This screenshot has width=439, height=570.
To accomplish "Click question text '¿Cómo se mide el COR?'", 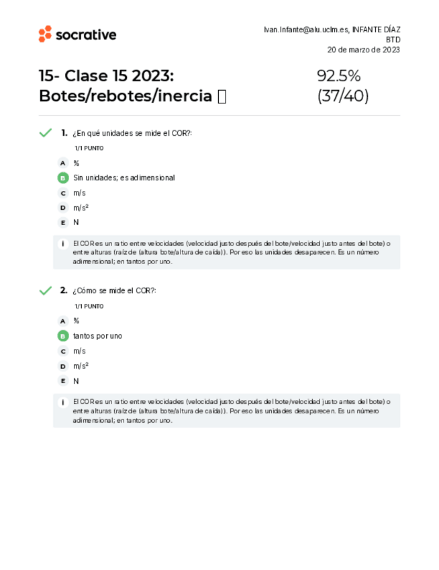I will tap(114, 291).
